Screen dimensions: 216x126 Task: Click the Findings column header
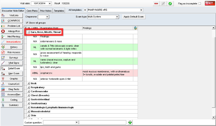tap(108, 28)
